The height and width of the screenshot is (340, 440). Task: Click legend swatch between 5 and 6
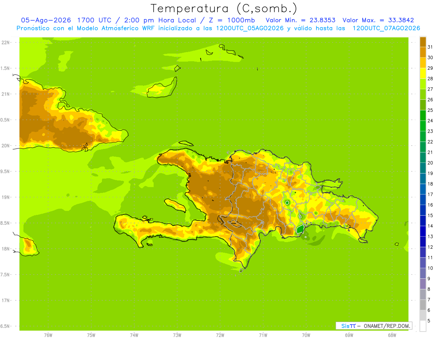[423, 315]
